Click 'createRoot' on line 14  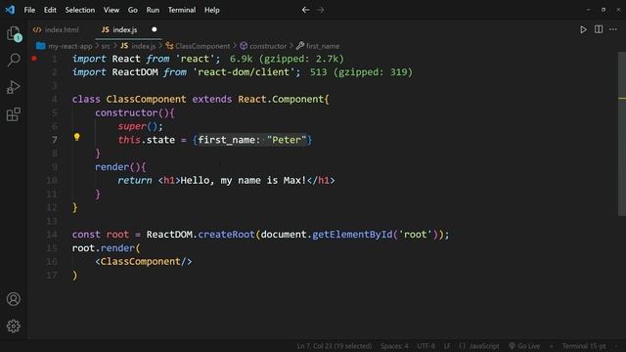click(x=226, y=235)
